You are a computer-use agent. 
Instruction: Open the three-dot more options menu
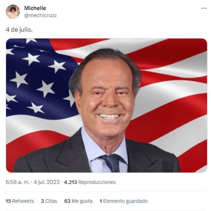(204, 9)
